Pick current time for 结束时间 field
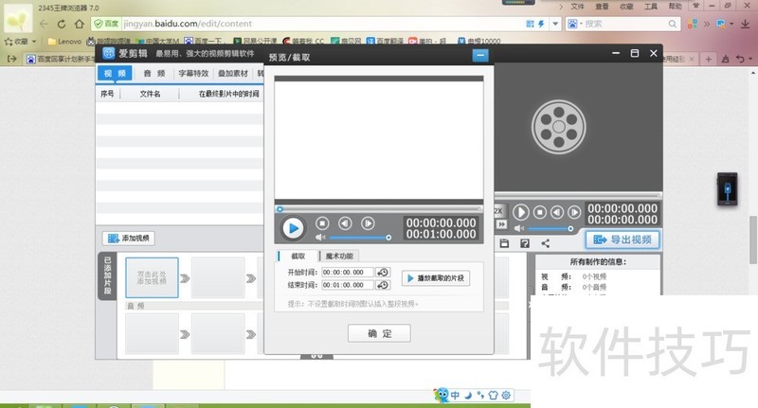758x408 pixels. pos(383,284)
